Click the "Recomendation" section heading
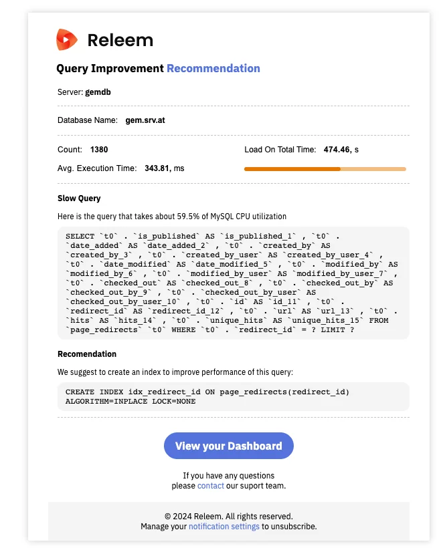Screen dimensions: 447x556 [x=87, y=354]
